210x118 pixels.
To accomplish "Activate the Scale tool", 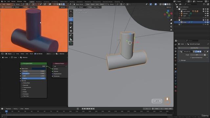I will pyautogui.click(x=71, y=27).
